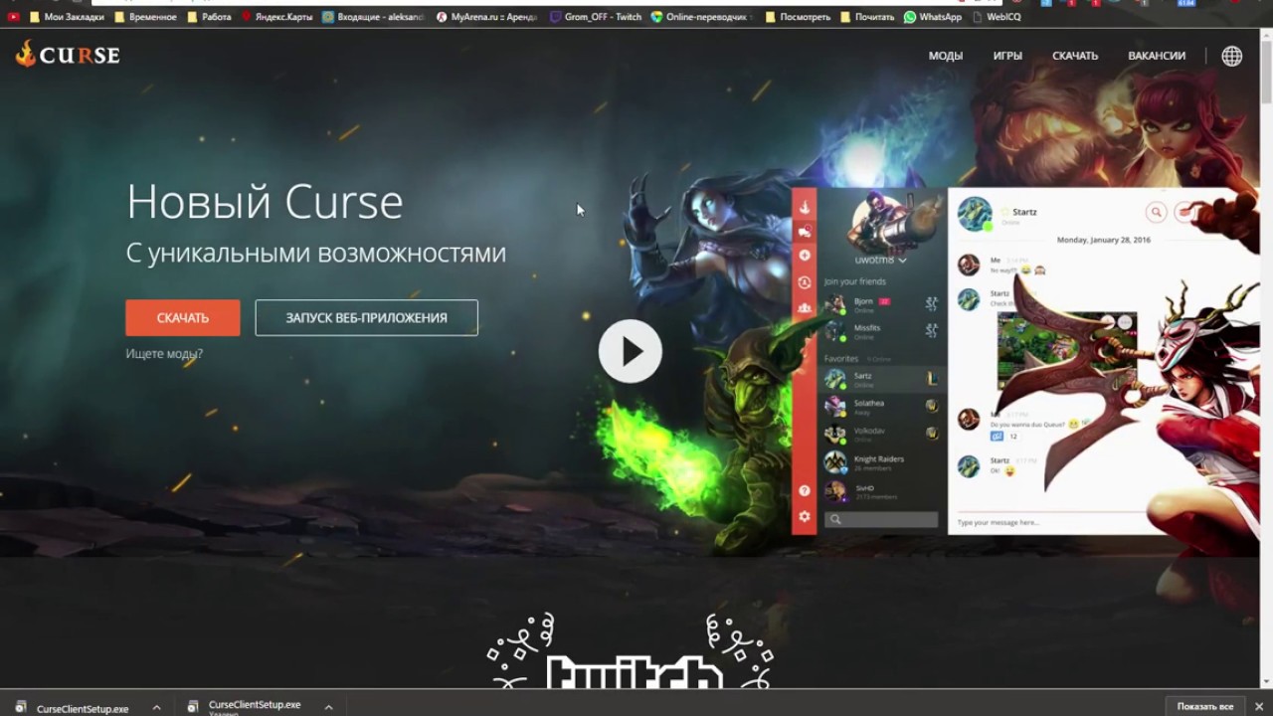Open the Почитать bookmark folder
The image size is (1273, 716).
[867, 17]
